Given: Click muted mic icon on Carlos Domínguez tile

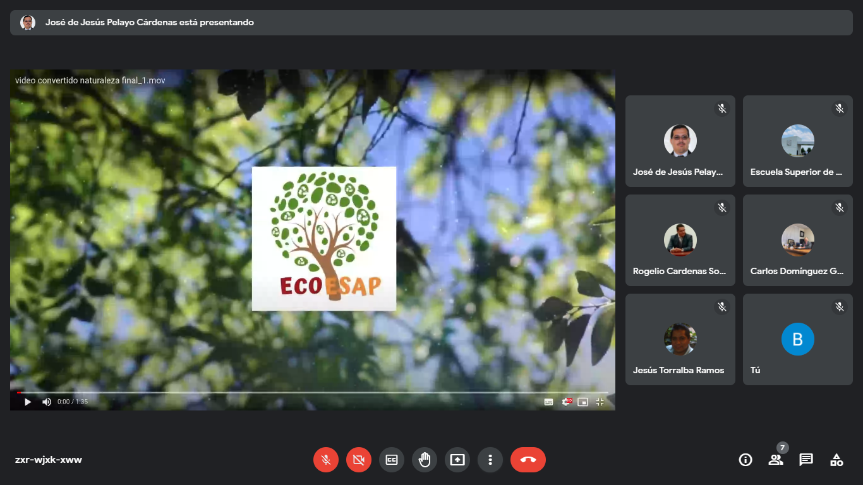Looking at the screenshot, I should (x=840, y=208).
